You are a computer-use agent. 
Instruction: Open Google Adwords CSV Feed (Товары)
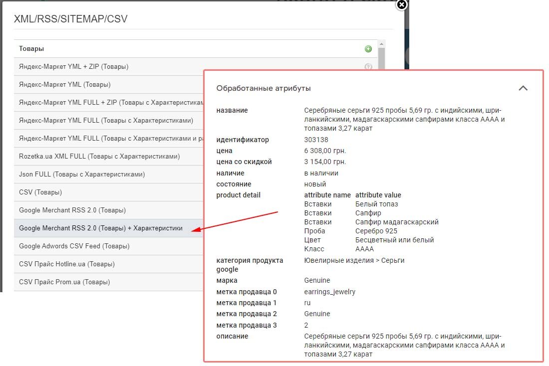pyautogui.click(x=74, y=246)
